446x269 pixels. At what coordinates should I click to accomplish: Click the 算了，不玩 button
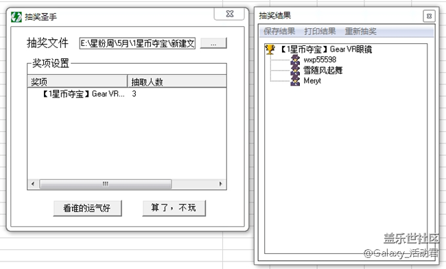coord(174,208)
